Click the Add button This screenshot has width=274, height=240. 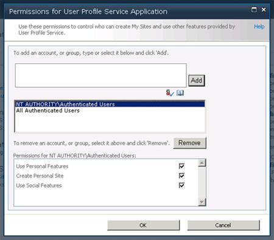click(197, 81)
